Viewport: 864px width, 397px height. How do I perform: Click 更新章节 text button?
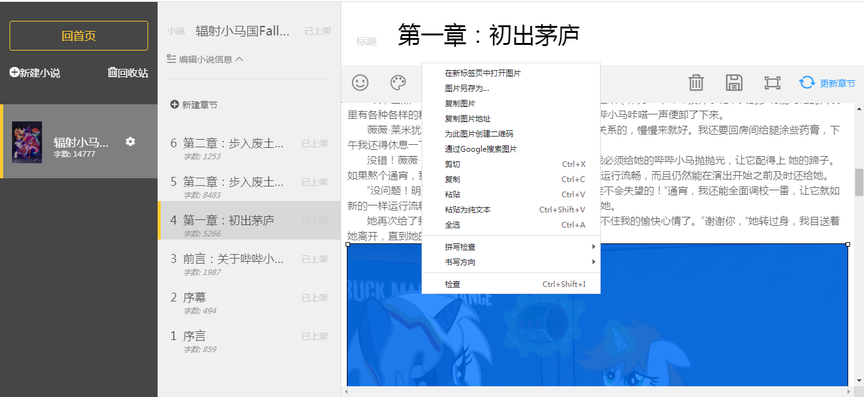point(837,83)
